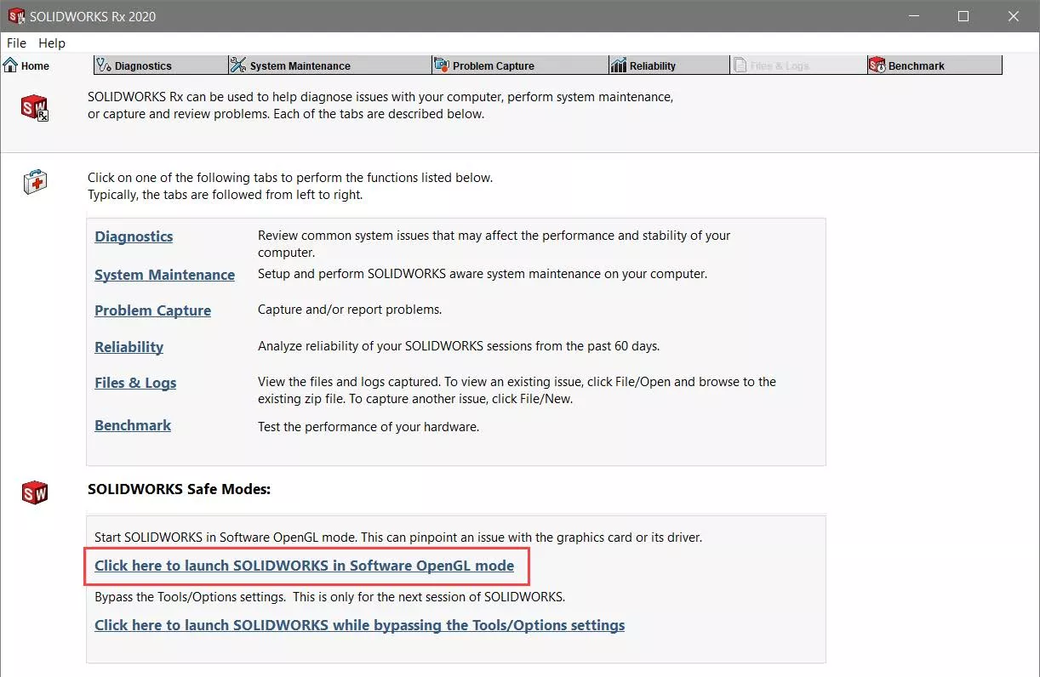Click the Home tab house icon

coord(11,65)
